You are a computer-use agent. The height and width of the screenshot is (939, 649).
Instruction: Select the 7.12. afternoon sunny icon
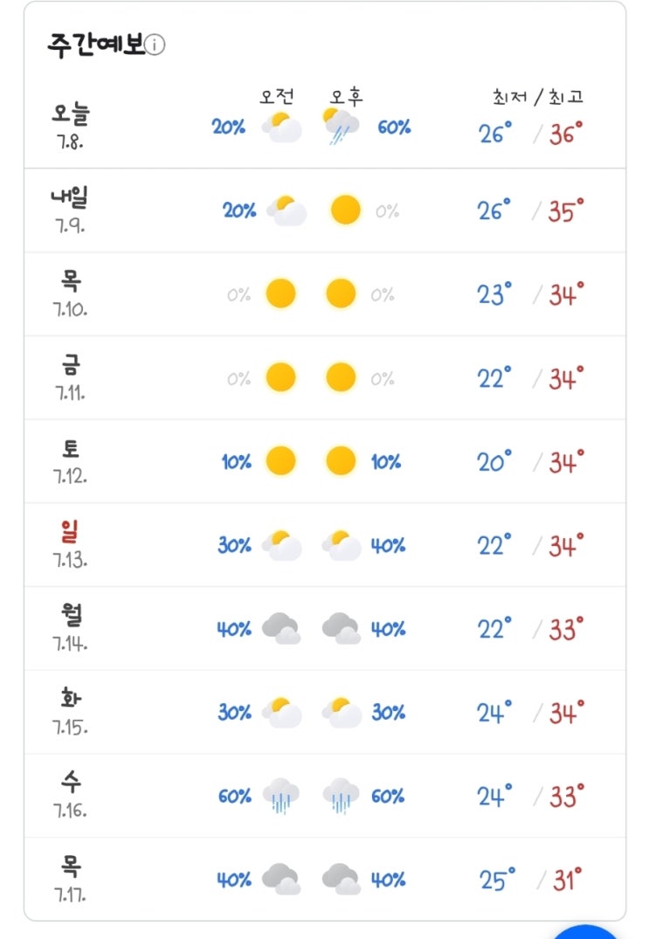click(x=341, y=461)
